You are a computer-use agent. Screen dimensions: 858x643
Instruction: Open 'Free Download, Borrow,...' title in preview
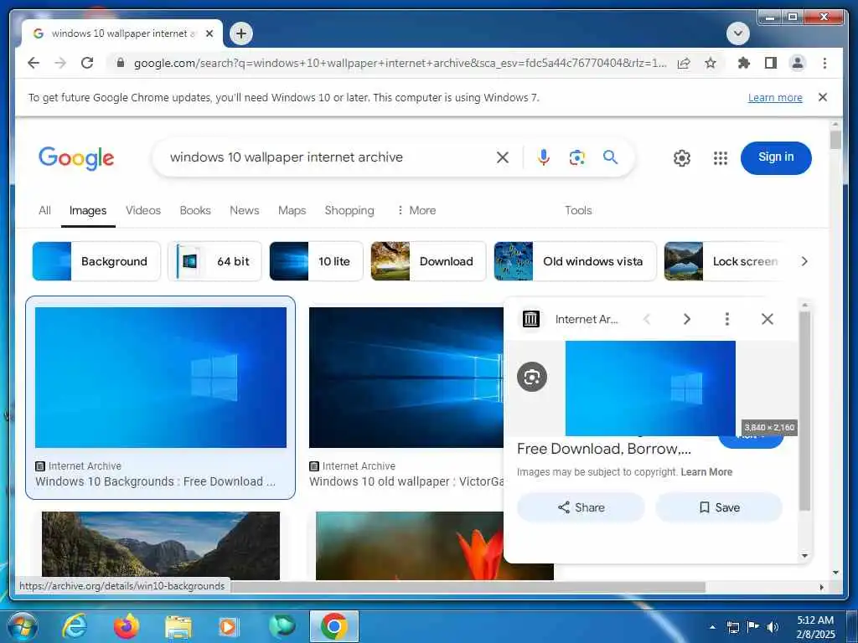point(604,449)
